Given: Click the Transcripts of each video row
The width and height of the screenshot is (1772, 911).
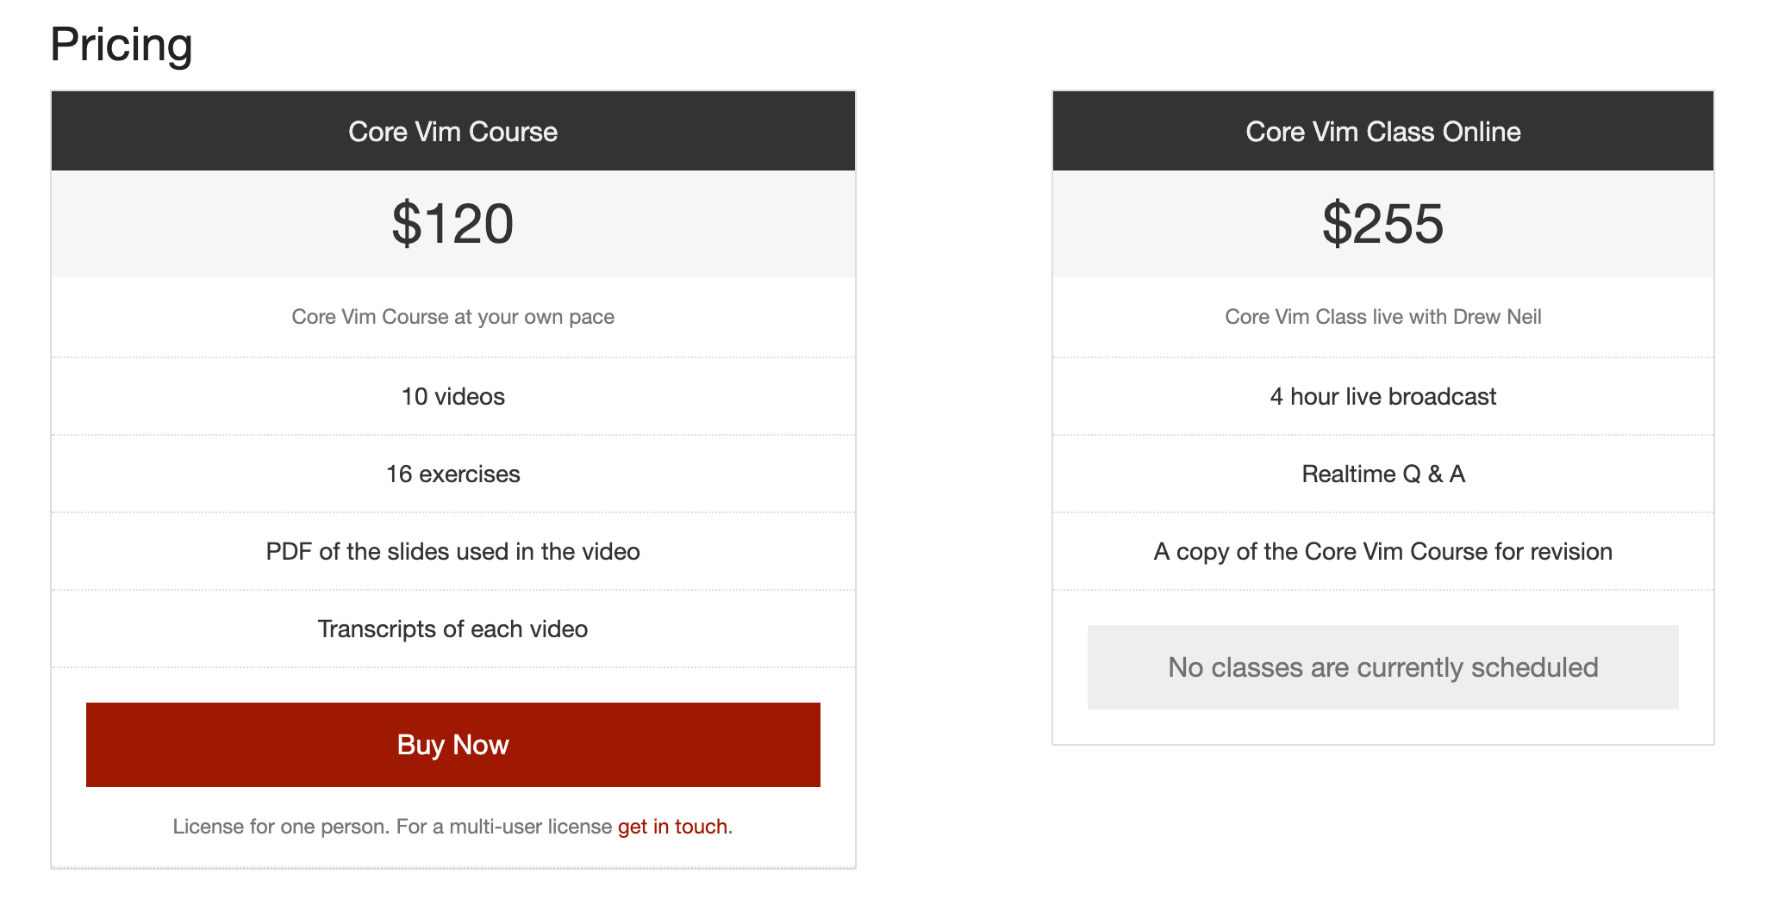Looking at the screenshot, I should pos(452,629).
